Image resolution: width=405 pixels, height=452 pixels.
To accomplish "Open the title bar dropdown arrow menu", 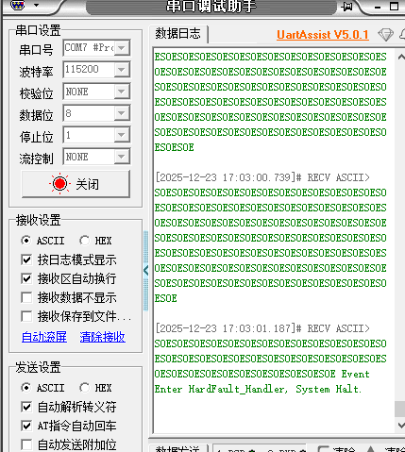I will (37, 6).
